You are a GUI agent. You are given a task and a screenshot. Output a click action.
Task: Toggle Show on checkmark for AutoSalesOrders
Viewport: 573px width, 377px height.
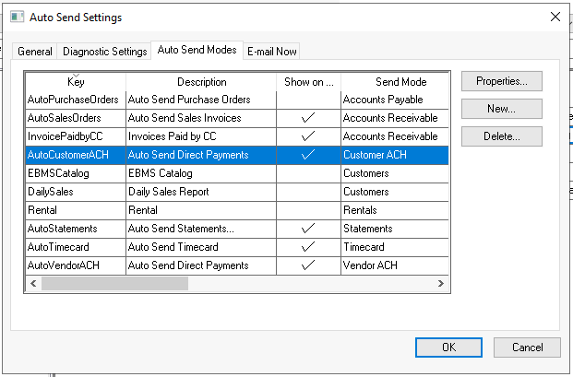pyautogui.click(x=308, y=118)
